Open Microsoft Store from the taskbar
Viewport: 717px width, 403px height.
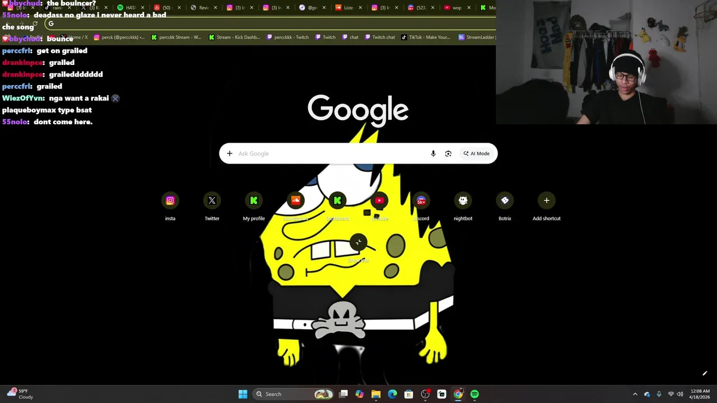point(409,394)
